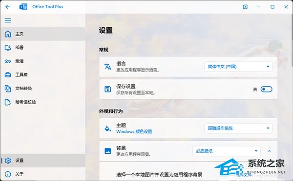Minimize the Office Tool Plus window

(x=259, y=7)
